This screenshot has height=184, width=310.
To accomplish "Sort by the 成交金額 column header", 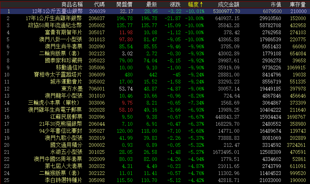I will pyautogui.click(x=228, y=4).
